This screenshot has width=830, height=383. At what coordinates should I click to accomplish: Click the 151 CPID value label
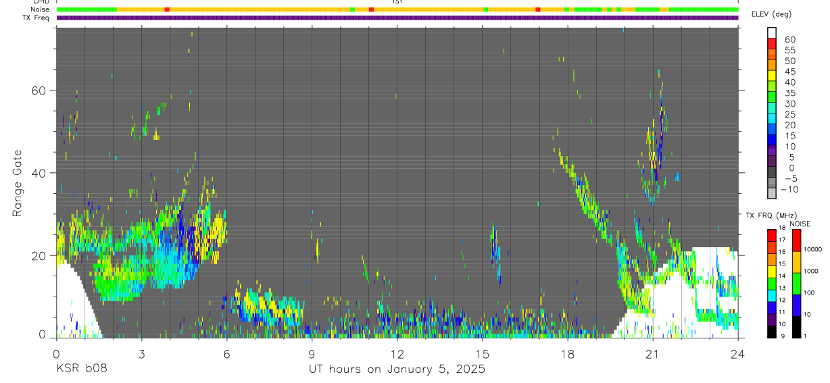tap(397, 2)
